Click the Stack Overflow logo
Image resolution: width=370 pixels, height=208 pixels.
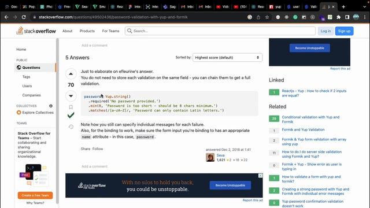coord(36,31)
